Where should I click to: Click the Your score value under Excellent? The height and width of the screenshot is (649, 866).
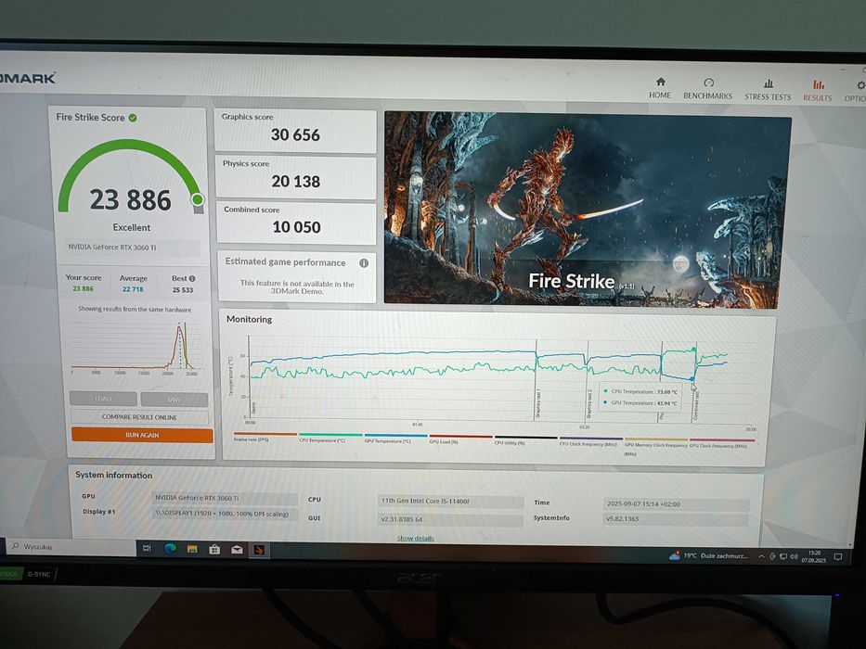click(x=83, y=288)
